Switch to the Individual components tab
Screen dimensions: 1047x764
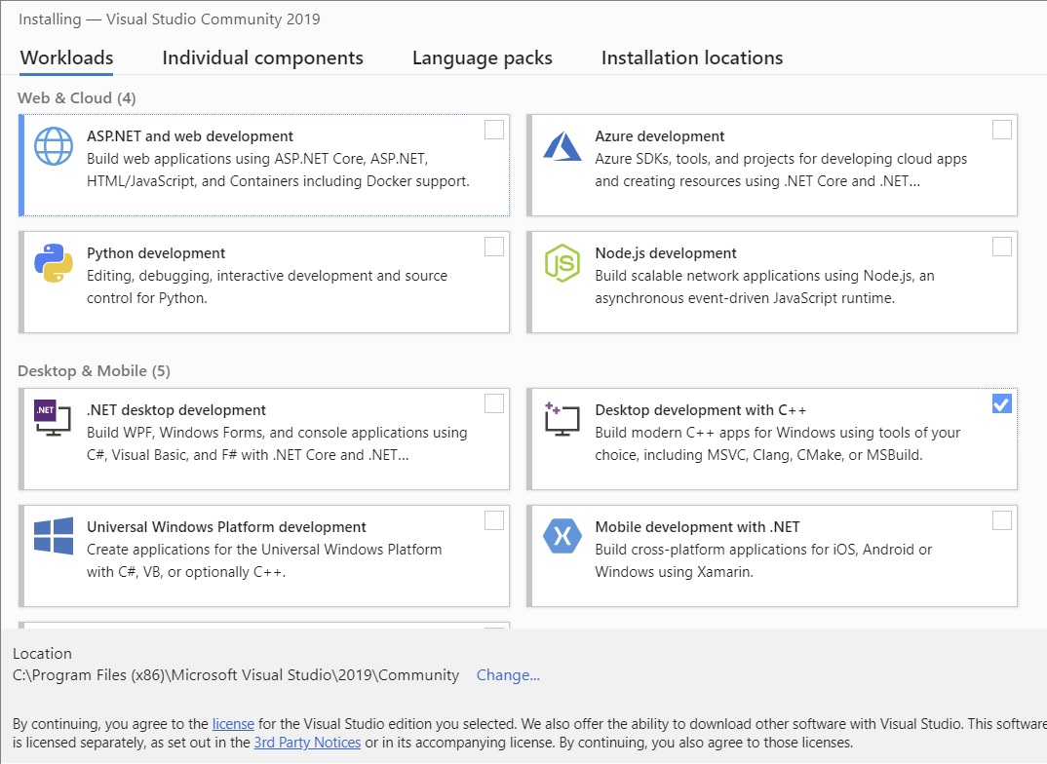[x=262, y=58]
